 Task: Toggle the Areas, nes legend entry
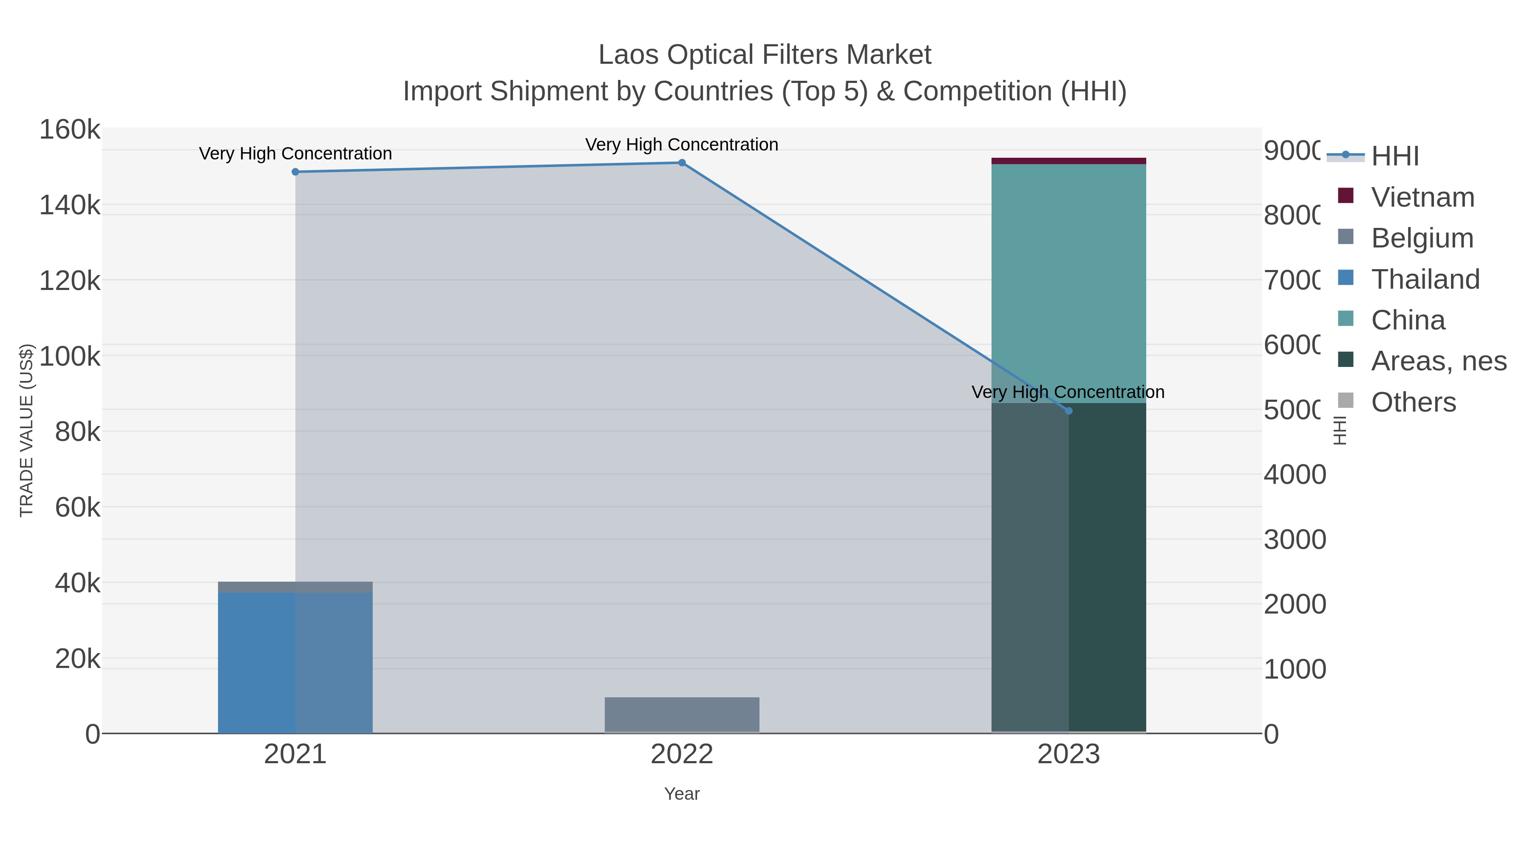pos(1422,361)
